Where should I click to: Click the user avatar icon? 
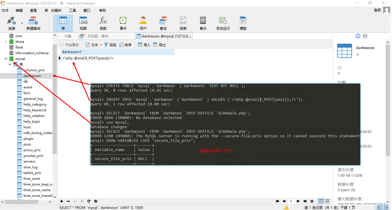click(387, 11)
